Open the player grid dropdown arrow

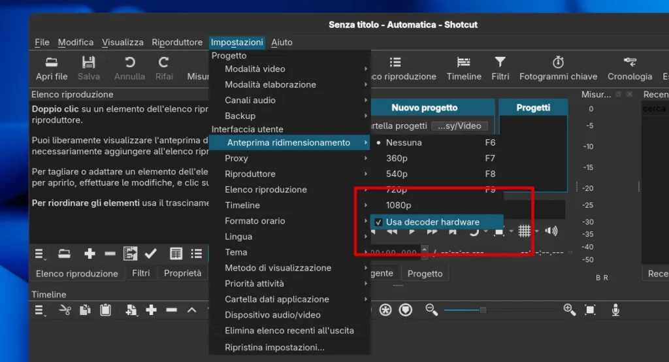pos(537,231)
